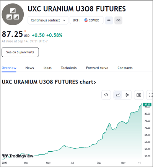Open the Forward curve tab
The height and width of the screenshot is (167, 153).
(x=97, y=68)
